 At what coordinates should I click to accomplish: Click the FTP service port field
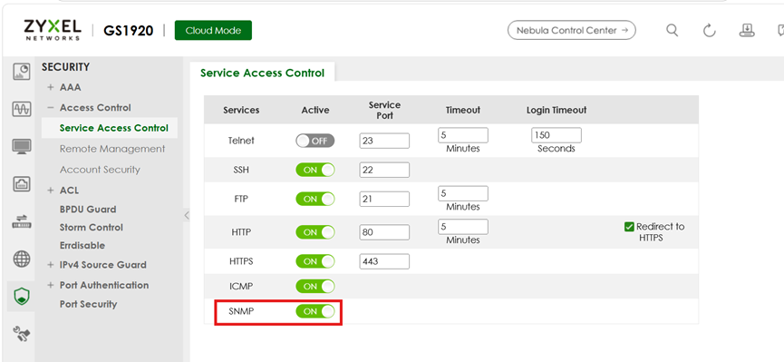point(384,199)
